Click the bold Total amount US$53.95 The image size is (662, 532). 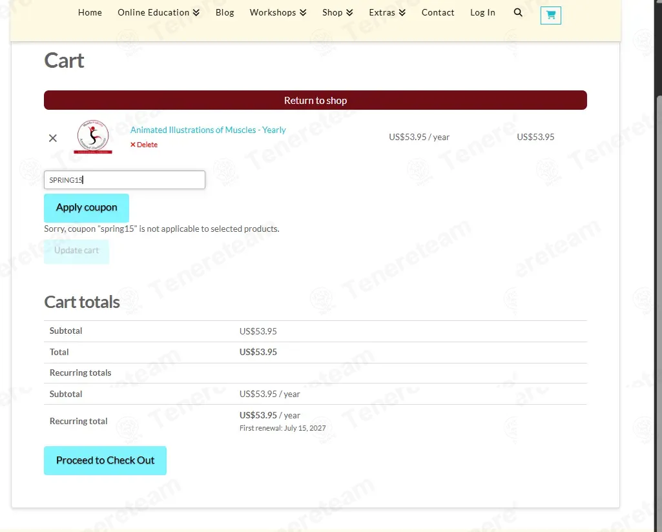258,353
